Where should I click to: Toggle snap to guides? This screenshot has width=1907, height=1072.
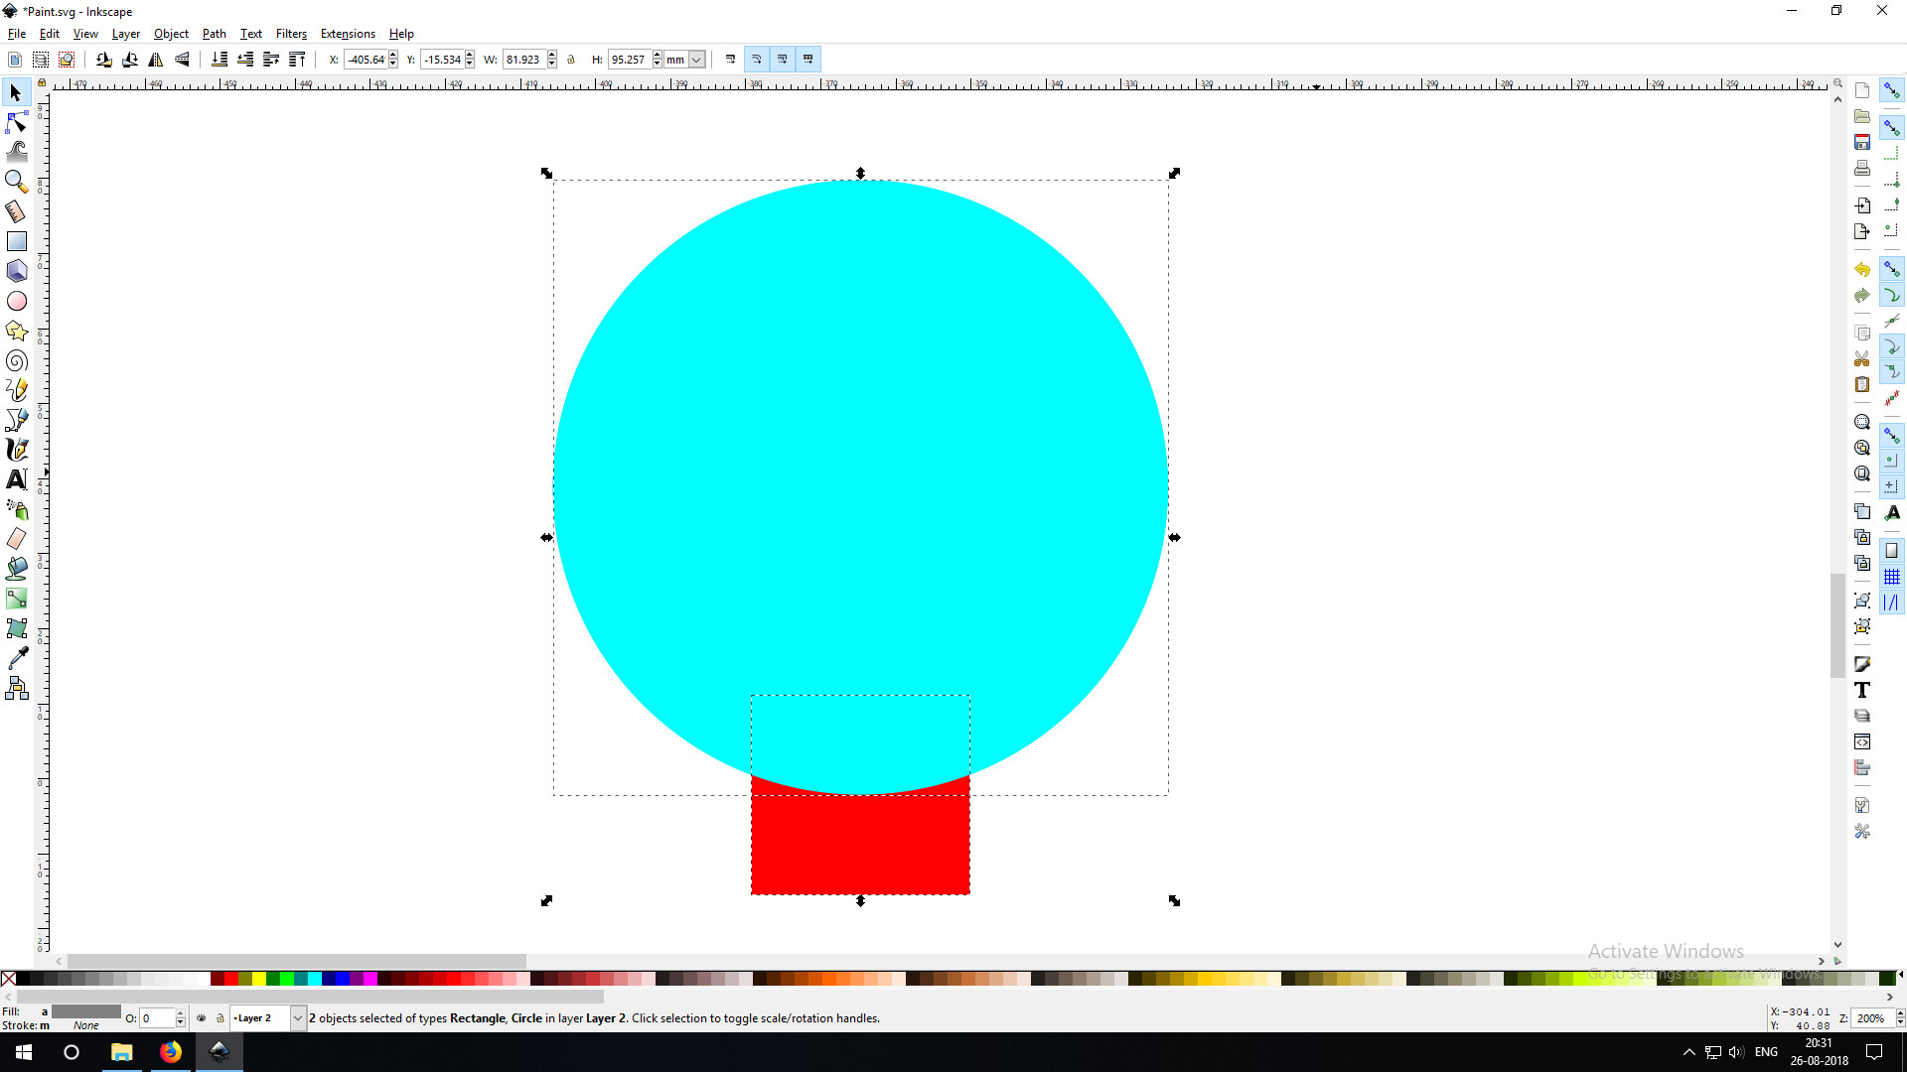[x=1892, y=603]
